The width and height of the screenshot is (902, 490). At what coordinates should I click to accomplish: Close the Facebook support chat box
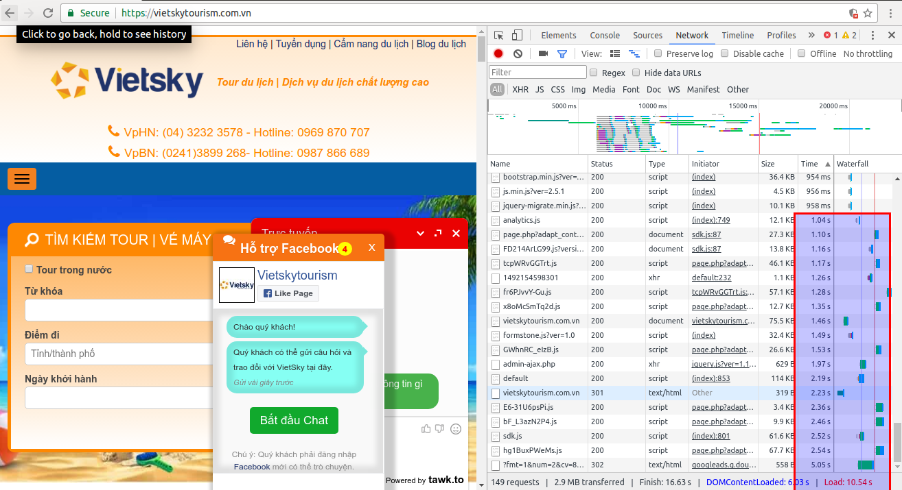coord(372,247)
